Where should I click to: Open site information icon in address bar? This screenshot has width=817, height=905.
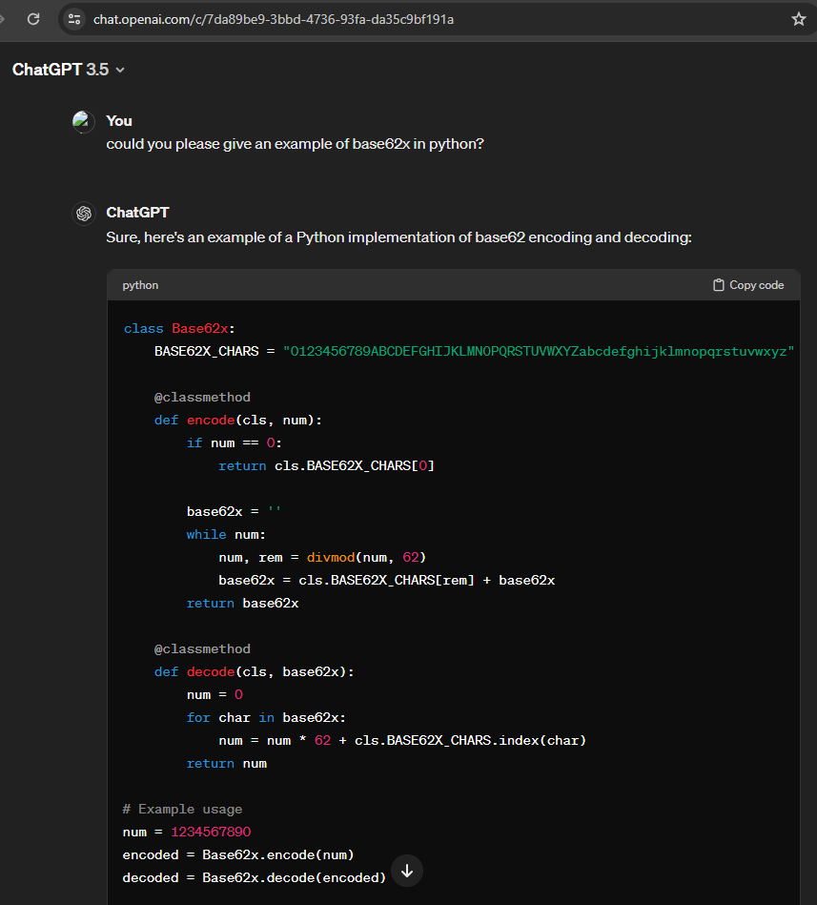point(76,19)
